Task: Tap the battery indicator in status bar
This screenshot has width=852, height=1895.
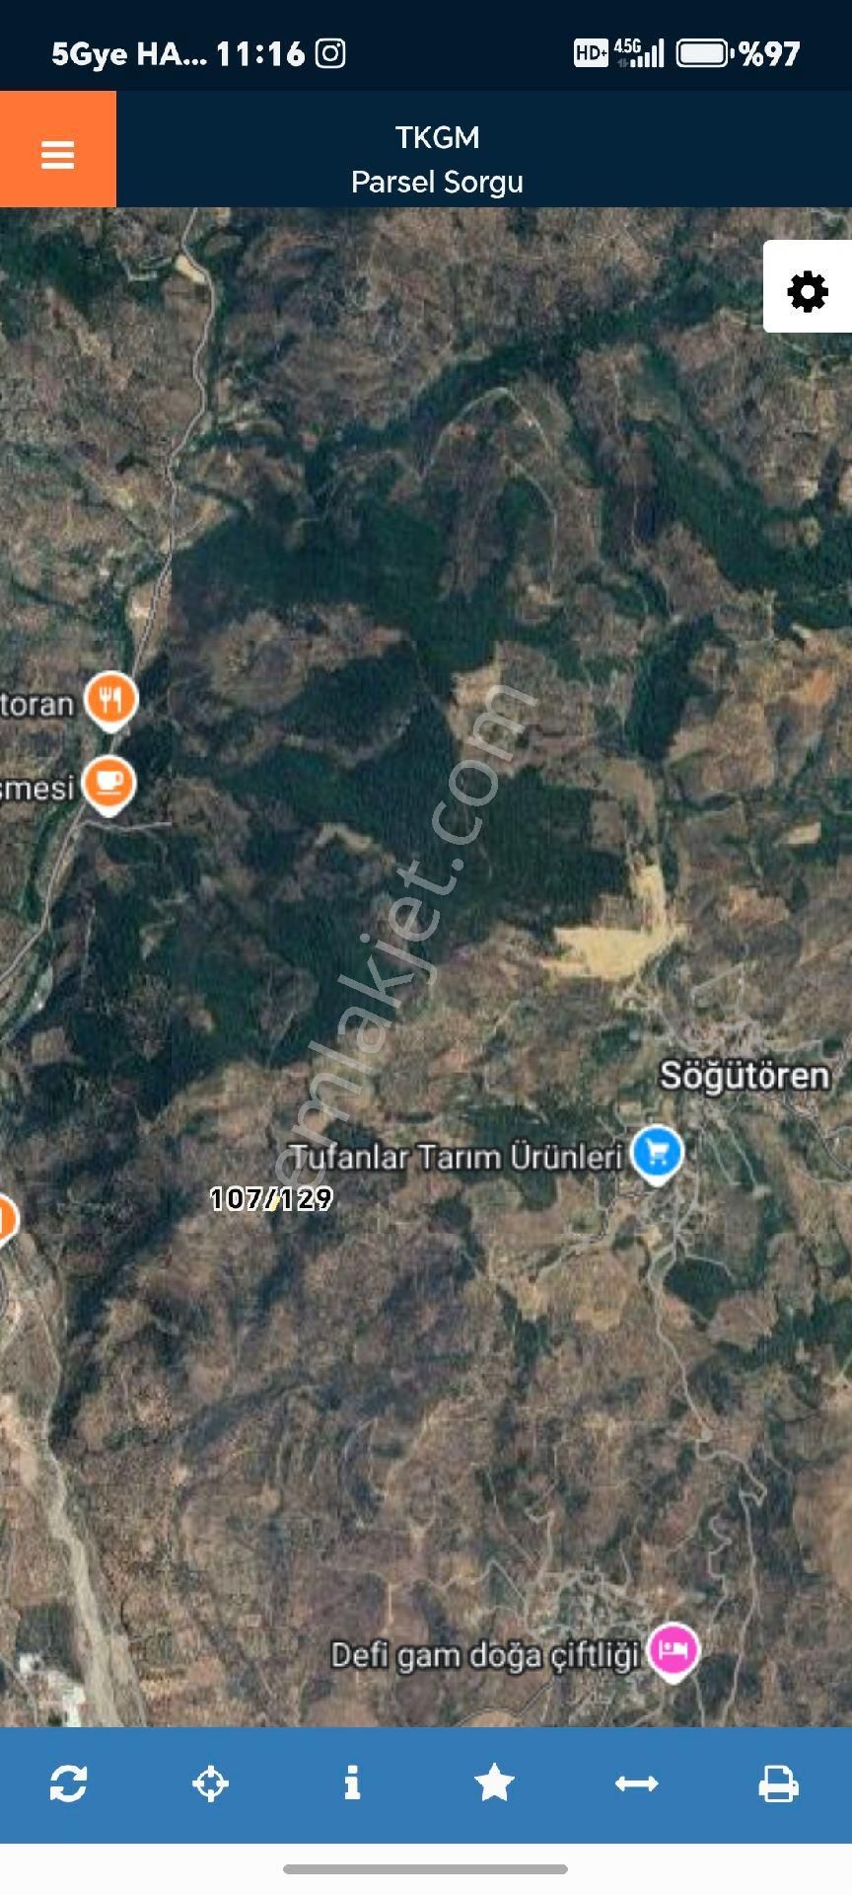Action: 704,53
